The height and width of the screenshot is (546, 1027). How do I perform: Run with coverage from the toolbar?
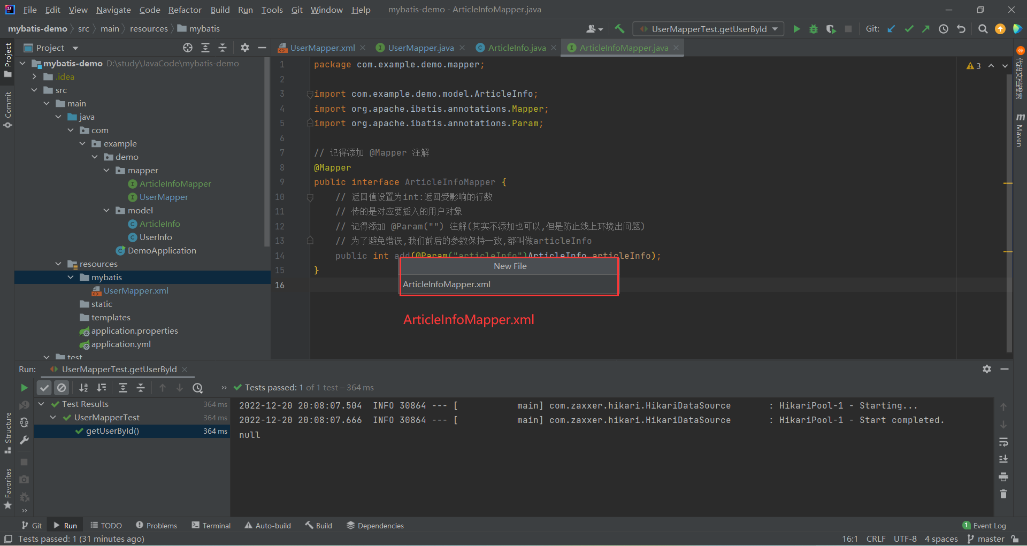pos(831,29)
